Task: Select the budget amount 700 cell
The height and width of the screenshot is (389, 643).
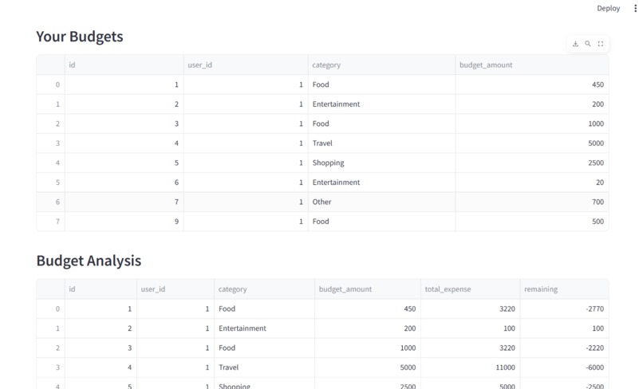Action: point(532,202)
